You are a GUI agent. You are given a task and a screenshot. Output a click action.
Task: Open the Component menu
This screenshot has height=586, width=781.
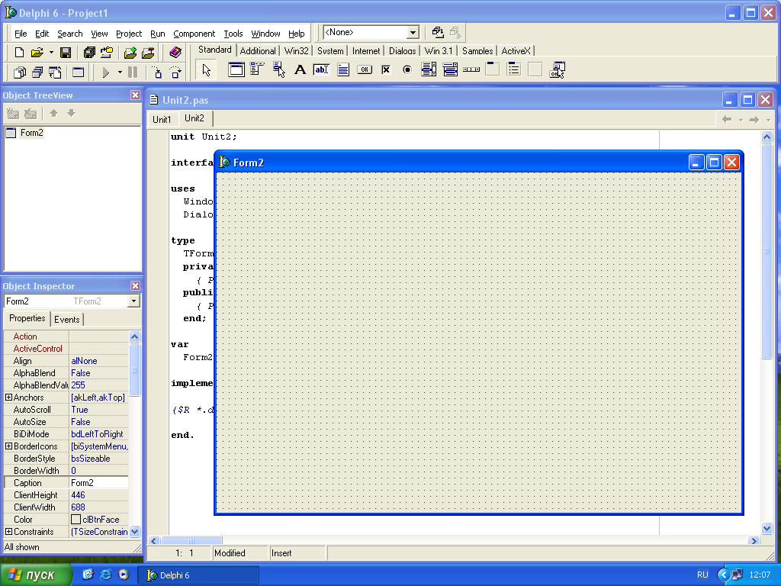pyautogui.click(x=194, y=34)
